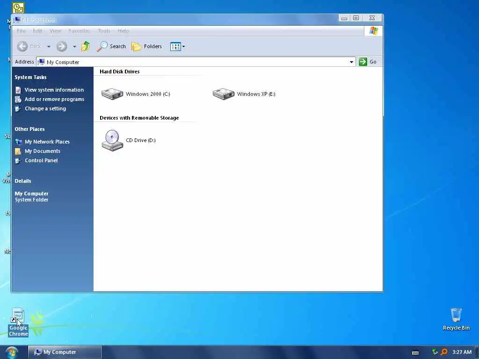Collapse the Details header
Image resolution: width=479 pixels, height=359 pixels.
(x=23, y=181)
